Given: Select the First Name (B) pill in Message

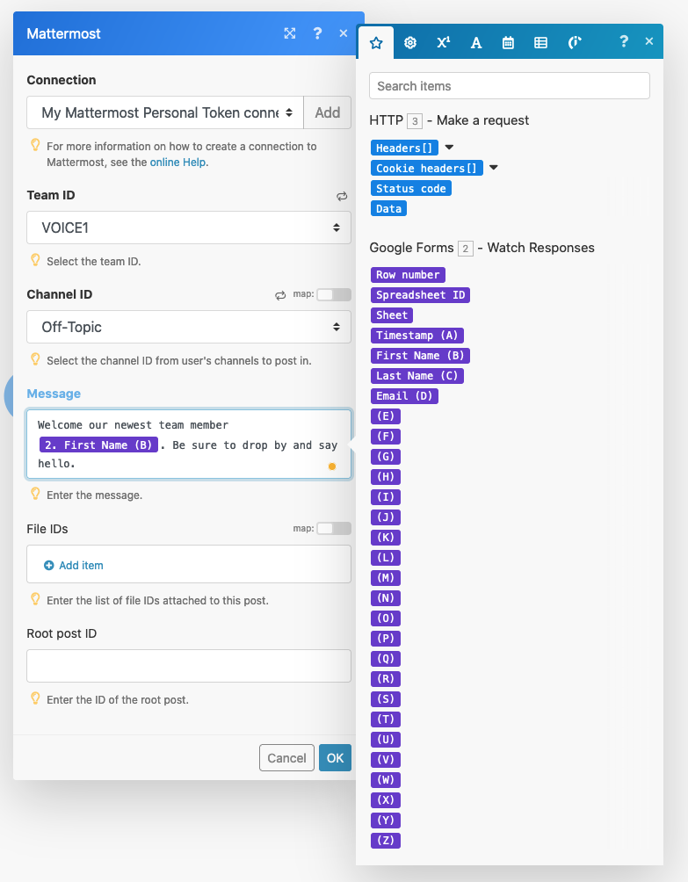Looking at the screenshot, I should tap(98, 445).
